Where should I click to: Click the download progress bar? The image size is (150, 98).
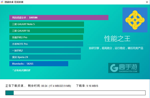tap(75, 93)
